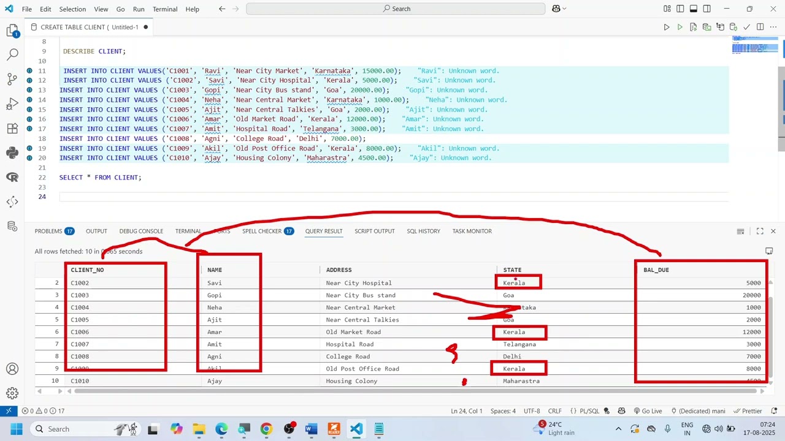Switch to the SQL HISTORY tab
Viewport: 785px width, 441px height.
(x=423, y=231)
